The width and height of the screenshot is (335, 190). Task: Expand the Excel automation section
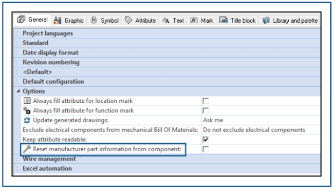18,169
